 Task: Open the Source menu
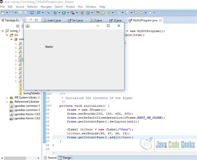tap(20, 7)
